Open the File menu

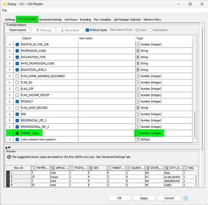5,10
